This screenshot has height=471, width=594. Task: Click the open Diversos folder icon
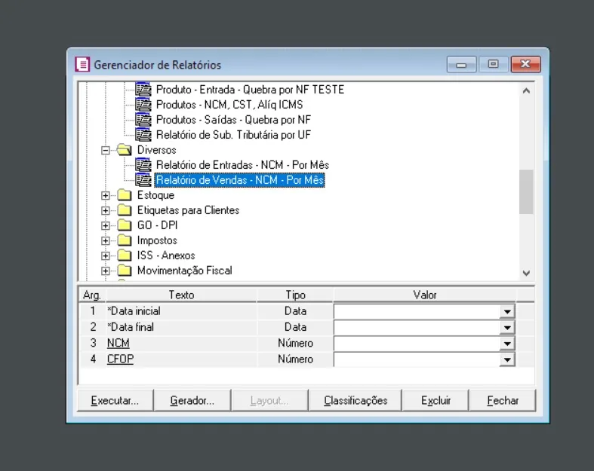[x=125, y=150]
